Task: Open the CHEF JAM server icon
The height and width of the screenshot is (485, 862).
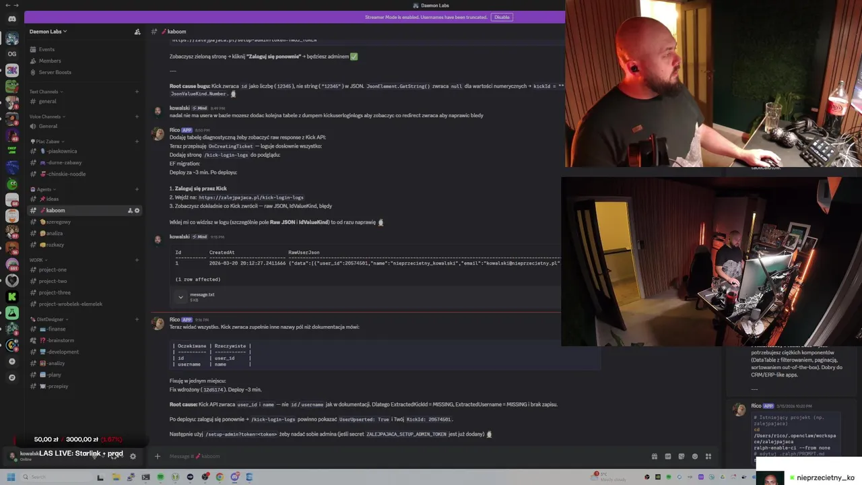Action: (x=12, y=149)
